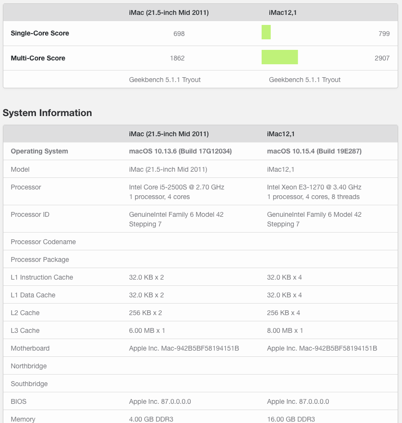
Task: Select the single-core value 698
Action: pyautogui.click(x=179, y=34)
